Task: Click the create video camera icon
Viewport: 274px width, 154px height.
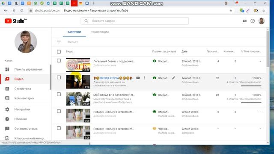Action: click(244, 21)
